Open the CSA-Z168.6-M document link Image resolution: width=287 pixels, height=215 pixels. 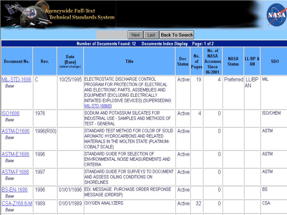click(x=17, y=204)
